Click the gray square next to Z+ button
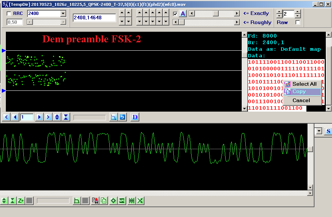Screen dimensions: 332x217 pyautogui.click(x=29, y=201)
